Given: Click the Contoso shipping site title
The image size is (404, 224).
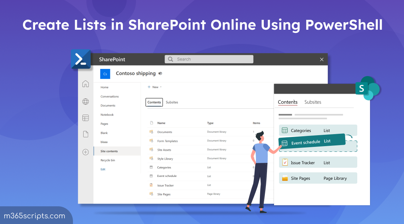Looking at the screenshot, I should click(x=136, y=73).
